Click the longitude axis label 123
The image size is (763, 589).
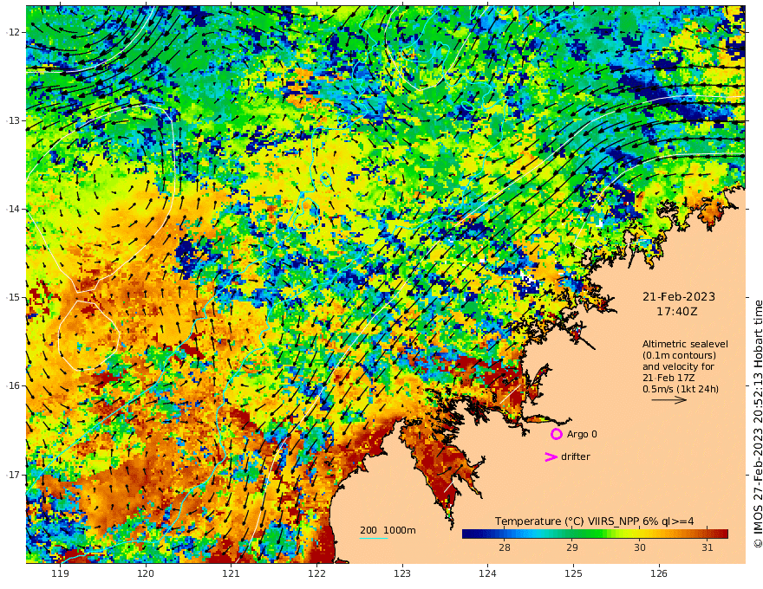(x=402, y=574)
